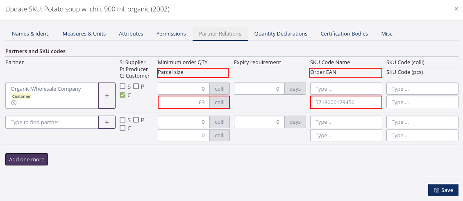This screenshot has width=463, height=201.
Task: Click the Partners and SKU codes heading
Action: click(x=35, y=51)
